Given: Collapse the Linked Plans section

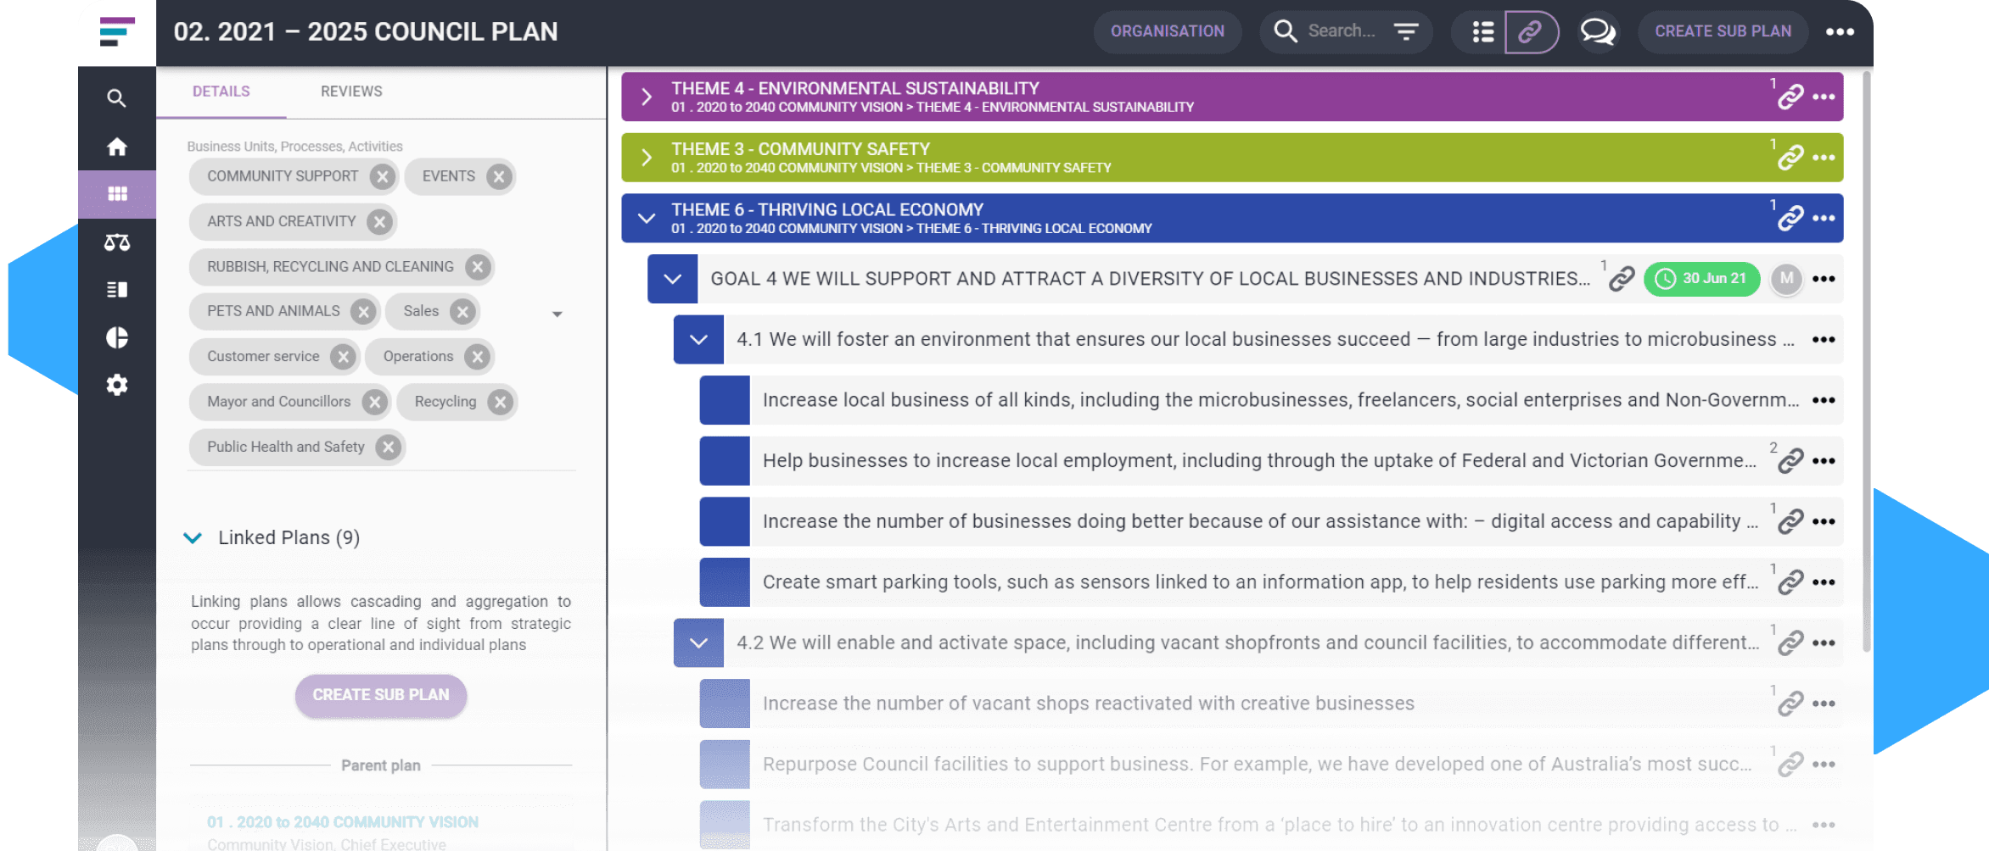Looking at the screenshot, I should tap(193, 538).
